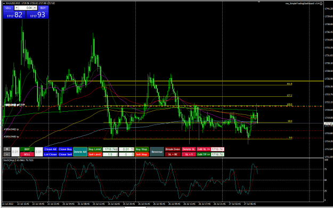
Task: Click the smiley icon next to SimpleTradingDashboard
Action: pyautogui.click(x=321, y=3)
